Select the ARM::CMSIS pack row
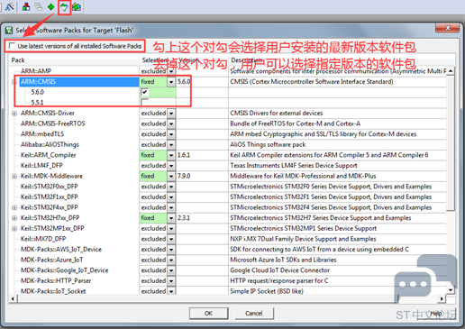This screenshot has height=329, width=465. pos(79,82)
